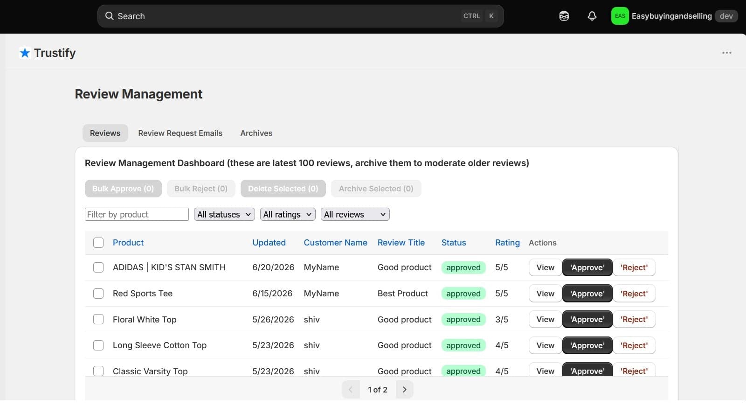Viewport: 746px width, 420px height.
Task: Open the All reviews dropdown
Action: (355, 214)
